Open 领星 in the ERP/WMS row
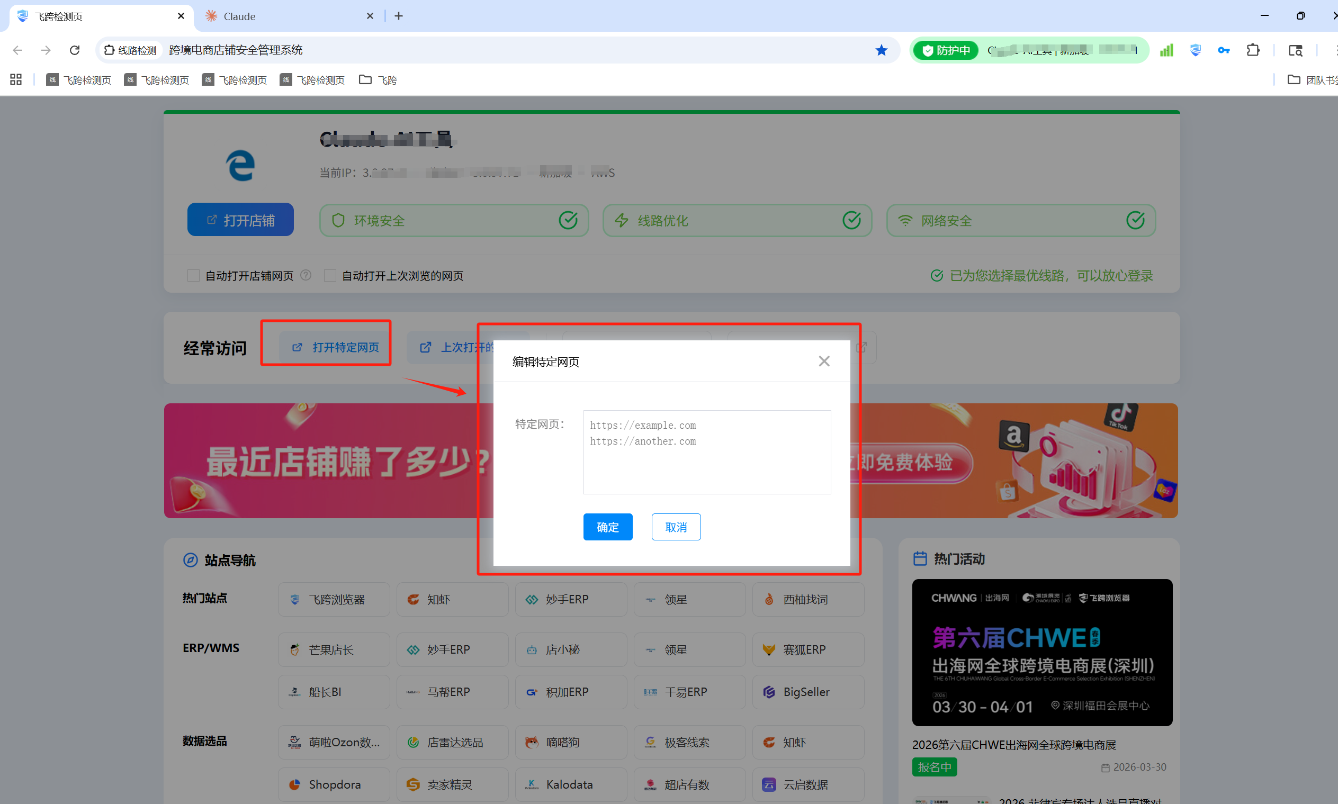The height and width of the screenshot is (804, 1338). pos(690,649)
